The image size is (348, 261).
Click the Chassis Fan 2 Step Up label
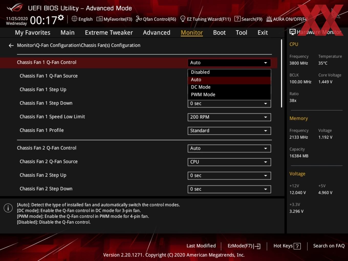[43, 175]
